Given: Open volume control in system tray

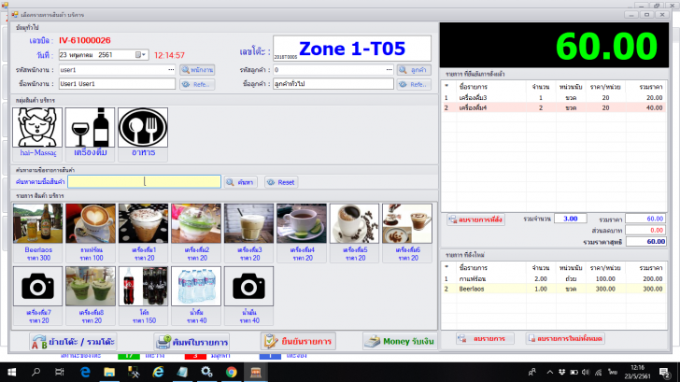Looking at the screenshot, I should point(586,372).
